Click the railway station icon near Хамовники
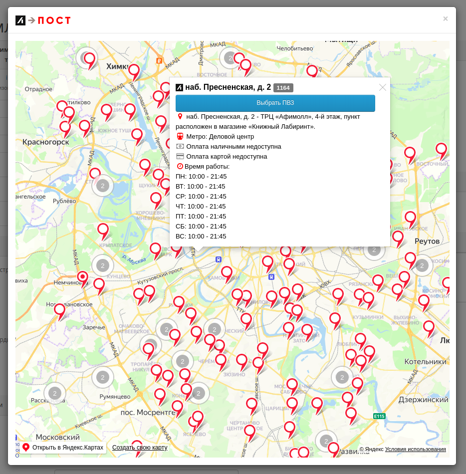Screen dimensions: 466x474 (271, 276)
